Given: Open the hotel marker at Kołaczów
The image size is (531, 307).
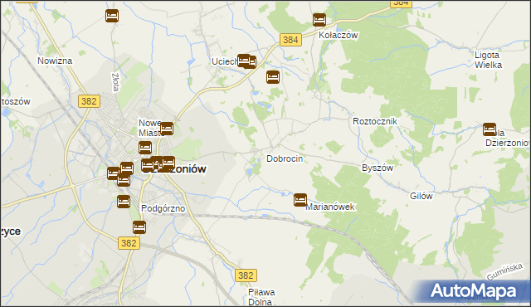Looking at the screenshot, I should tap(319, 20).
